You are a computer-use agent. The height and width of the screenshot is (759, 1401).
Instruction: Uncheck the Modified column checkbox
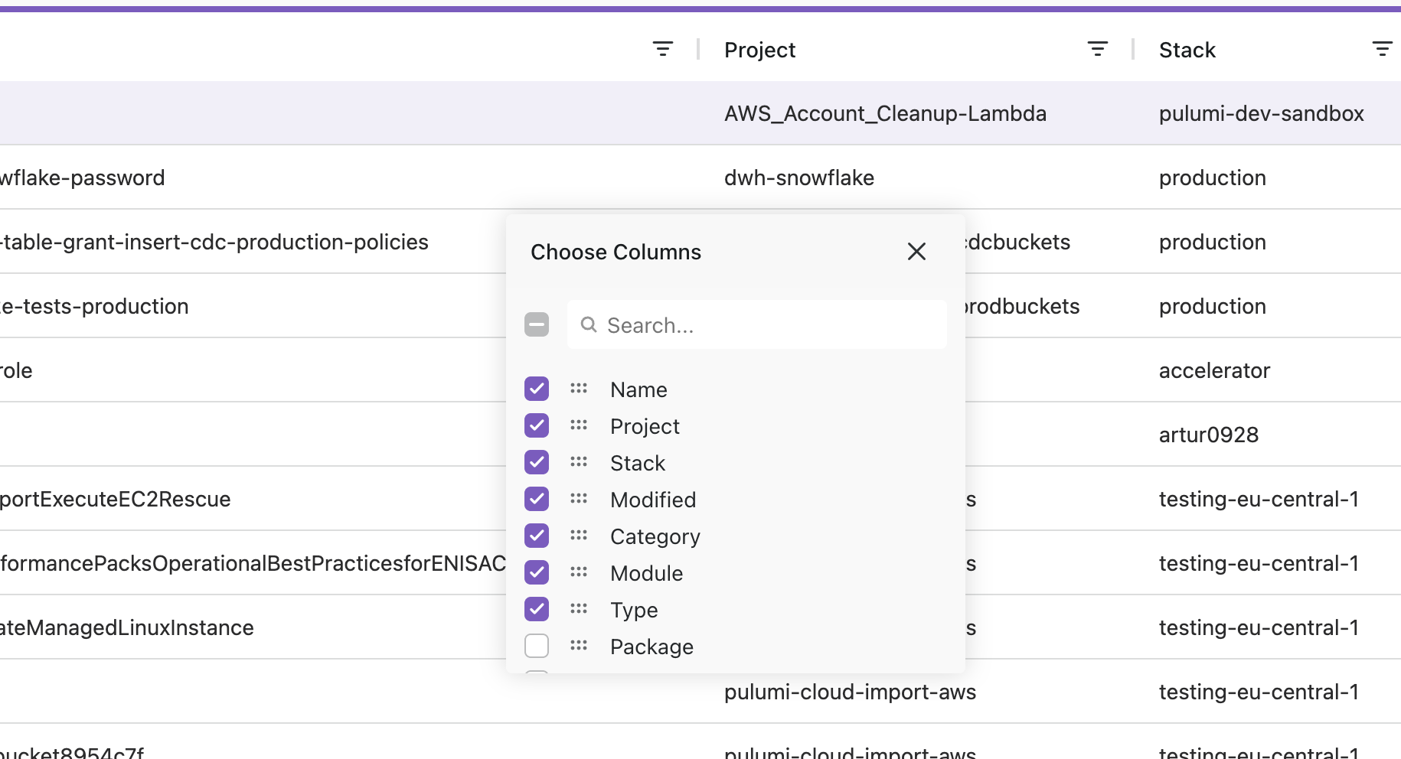point(537,499)
